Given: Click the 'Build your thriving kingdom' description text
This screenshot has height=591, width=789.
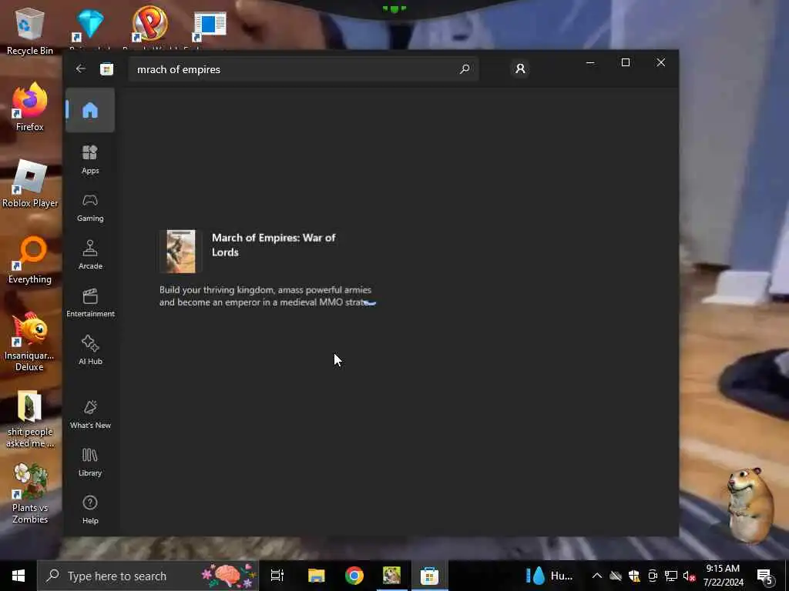Looking at the screenshot, I should 266,296.
